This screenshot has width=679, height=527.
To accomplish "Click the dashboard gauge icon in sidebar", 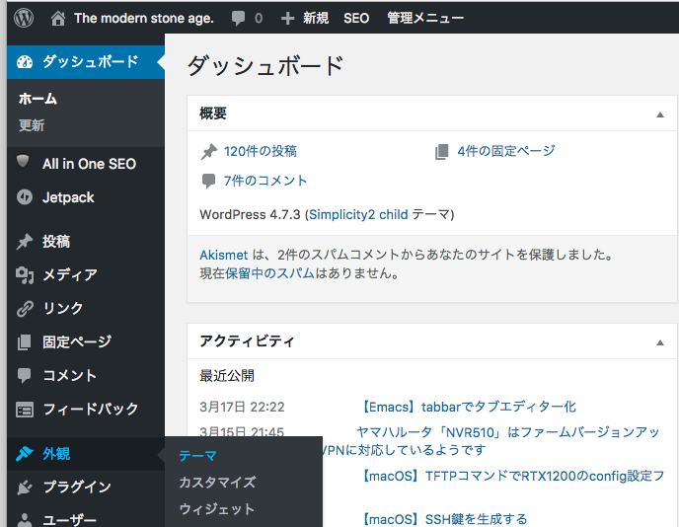I will tap(25, 62).
